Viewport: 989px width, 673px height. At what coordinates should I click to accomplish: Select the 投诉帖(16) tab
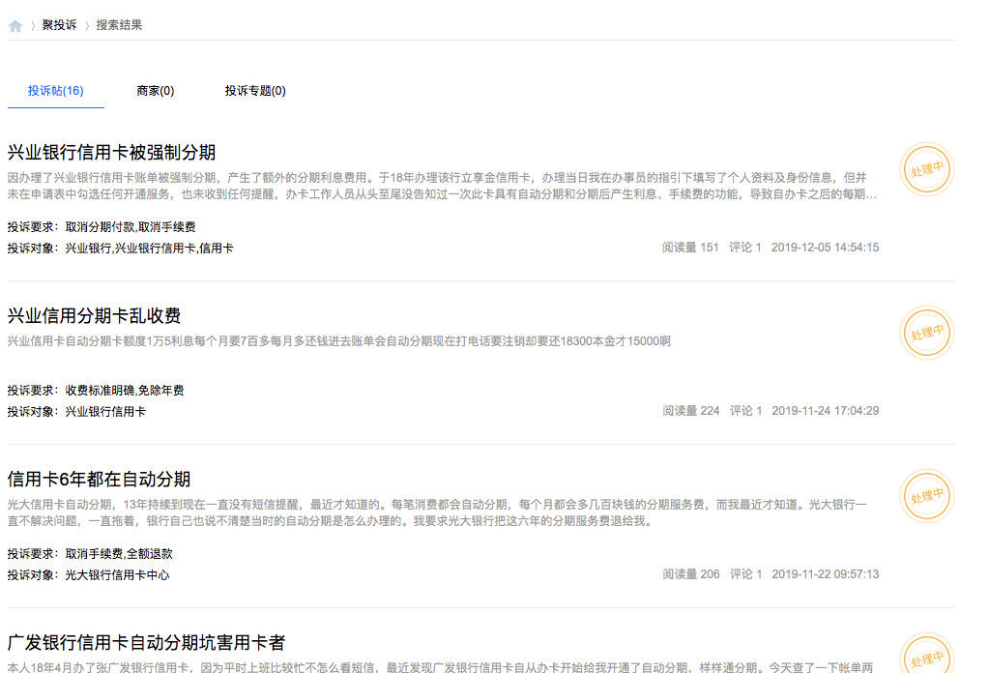pos(55,91)
